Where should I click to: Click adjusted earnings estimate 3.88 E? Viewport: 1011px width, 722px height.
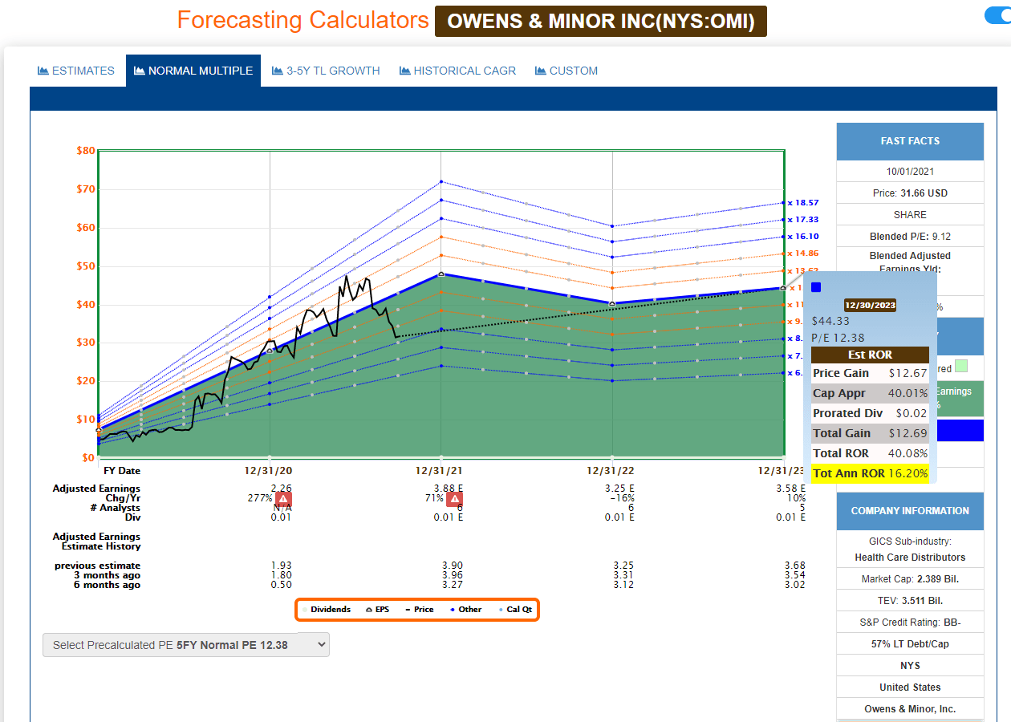point(449,489)
